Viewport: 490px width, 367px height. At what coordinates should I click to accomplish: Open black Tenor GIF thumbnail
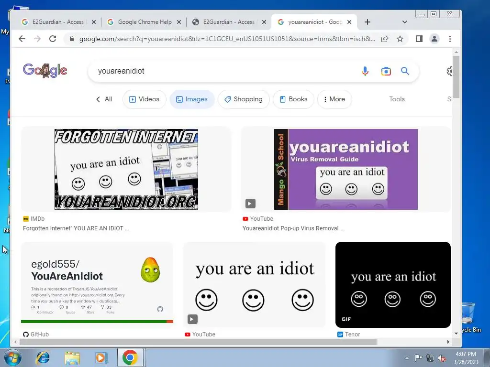tap(393, 285)
